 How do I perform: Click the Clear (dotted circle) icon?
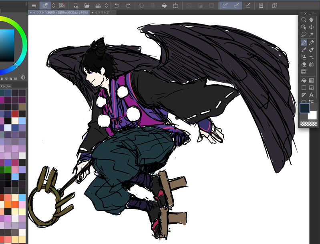click(141, 6)
